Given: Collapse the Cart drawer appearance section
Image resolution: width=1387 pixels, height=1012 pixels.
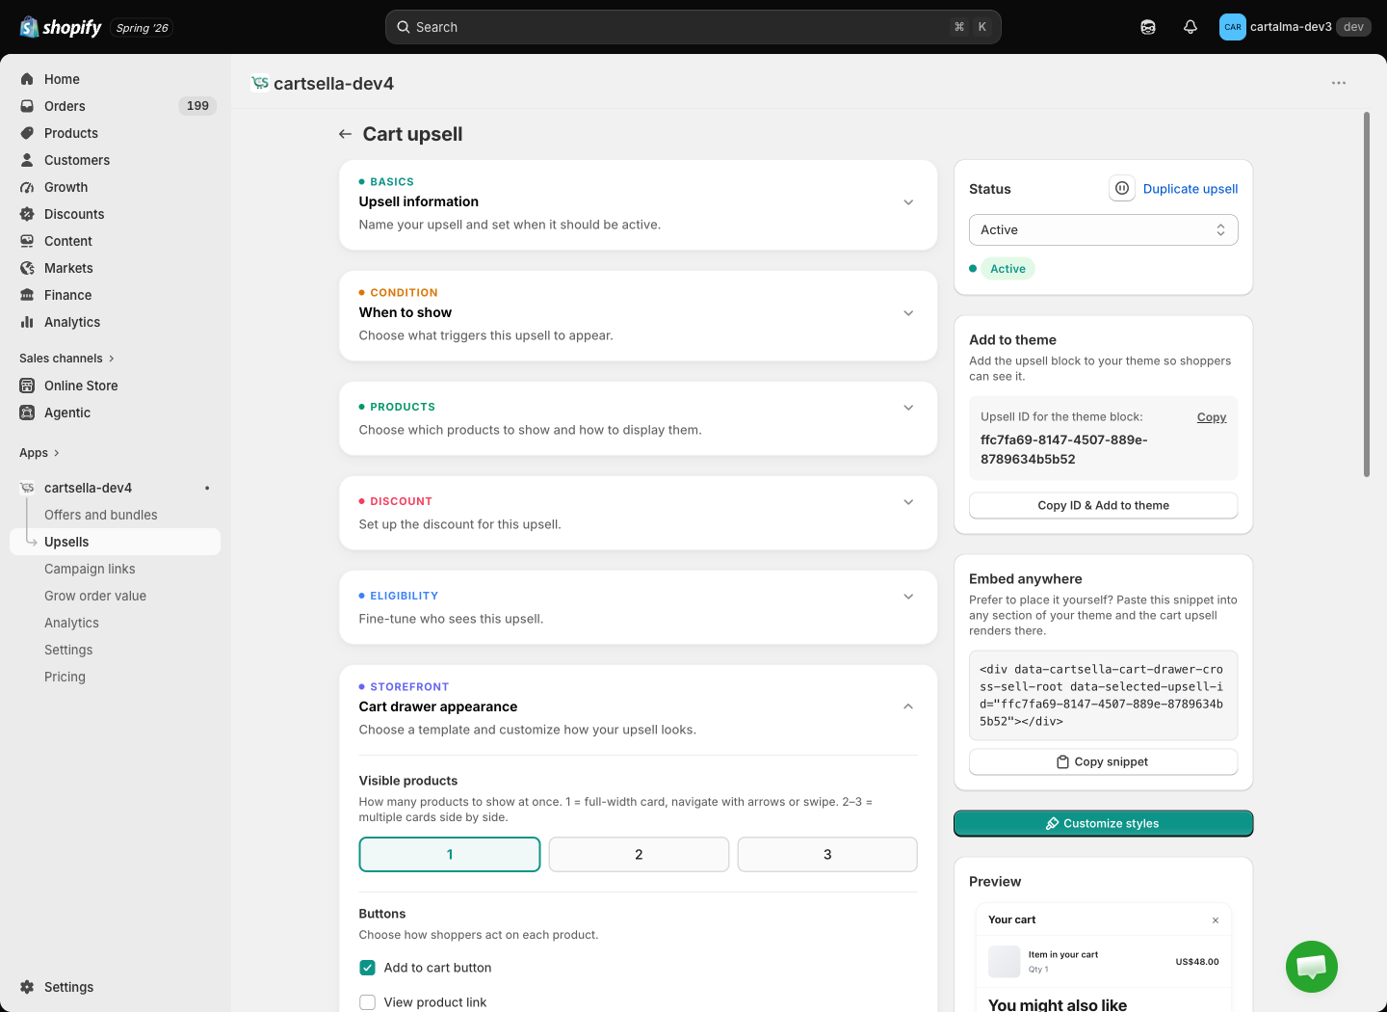Looking at the screenshot, I should tap(908, 706).
